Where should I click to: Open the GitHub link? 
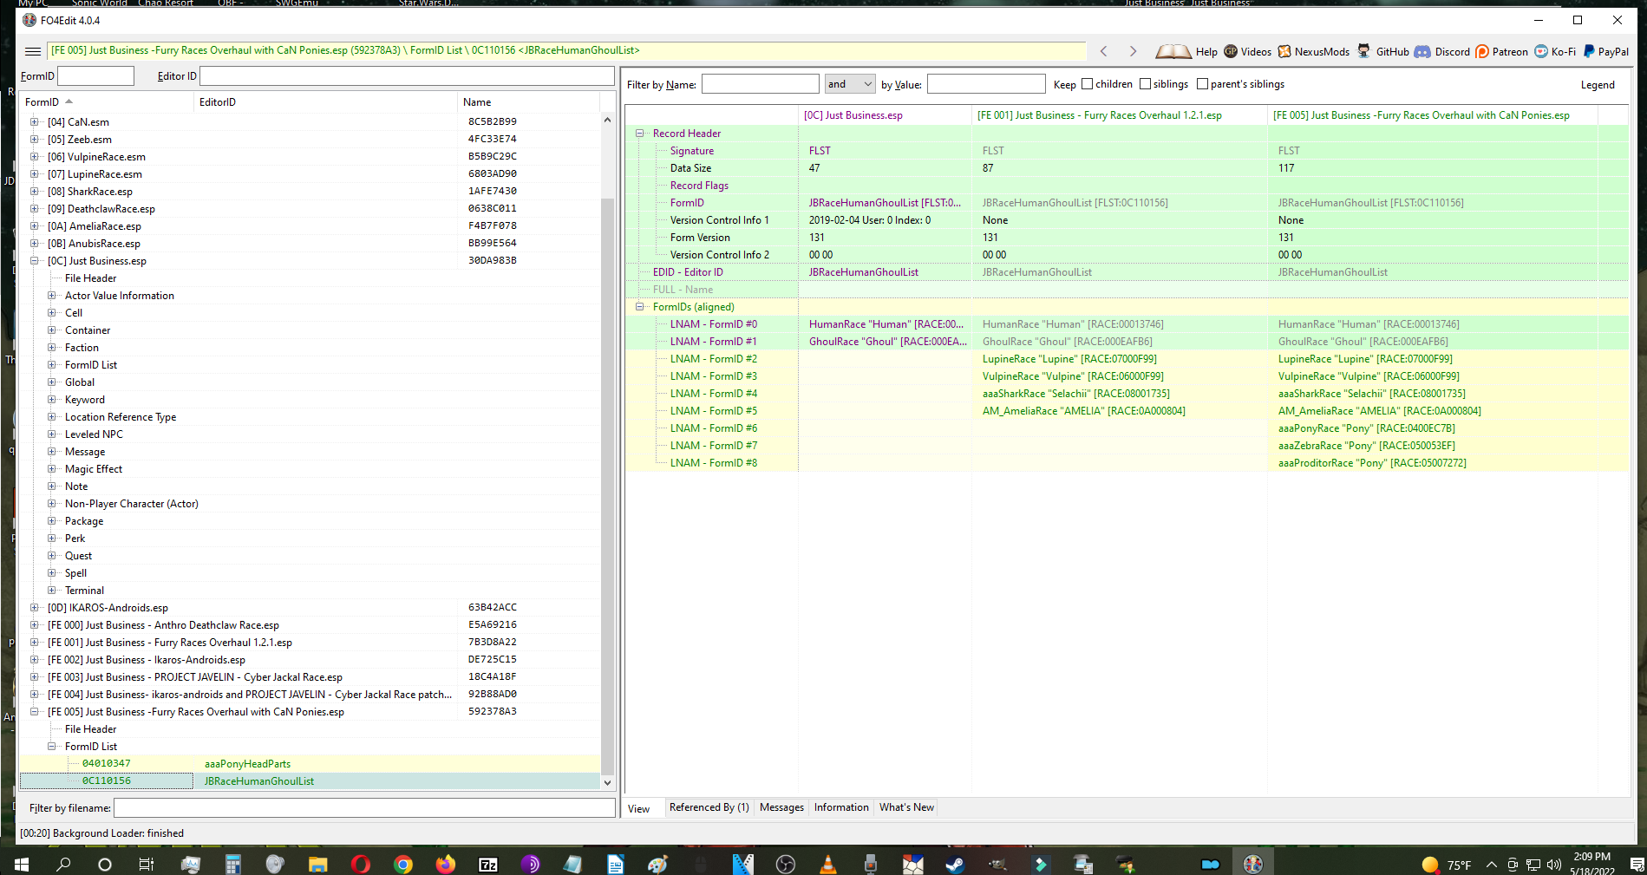[x=1383, y=51]
